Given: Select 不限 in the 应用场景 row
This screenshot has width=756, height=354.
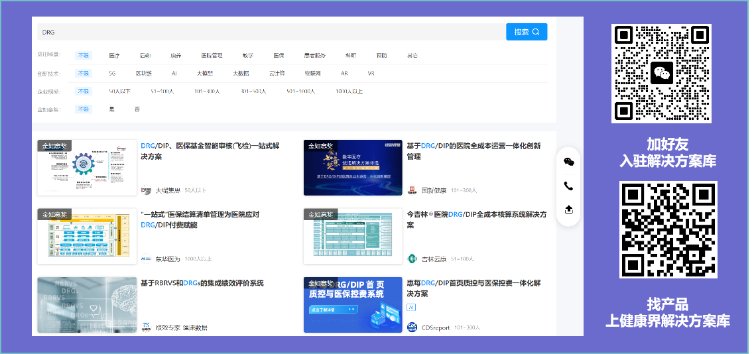Looking at the screenshot, I should pyautogui.click(x=84, y=56).
